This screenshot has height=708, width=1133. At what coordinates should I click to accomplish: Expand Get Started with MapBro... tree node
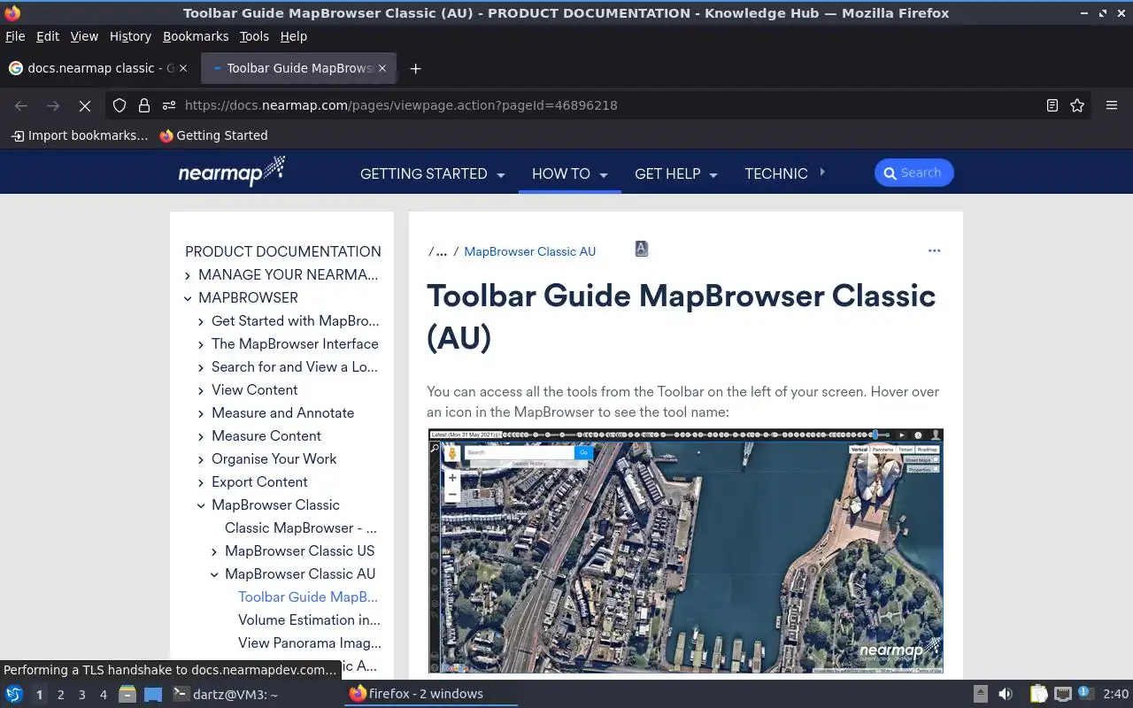[201, 321]
